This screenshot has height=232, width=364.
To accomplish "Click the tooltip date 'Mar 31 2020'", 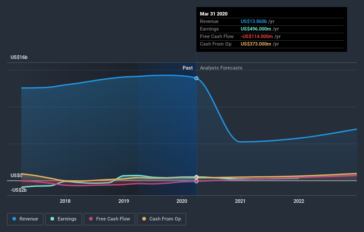I will pos(214,14).
